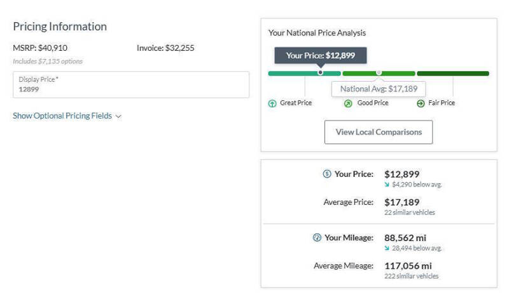Focus the Display Price input field
Viewport: 509px width, 293px height.
131,84
